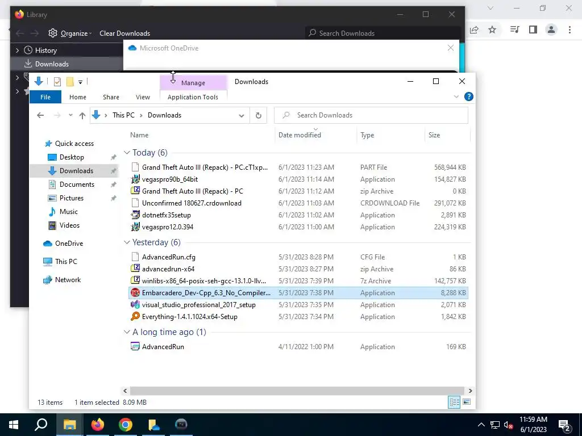Screen dimensions: 582x436
Task: Expand History in Firefox Library
Action: tap(17, 51)
